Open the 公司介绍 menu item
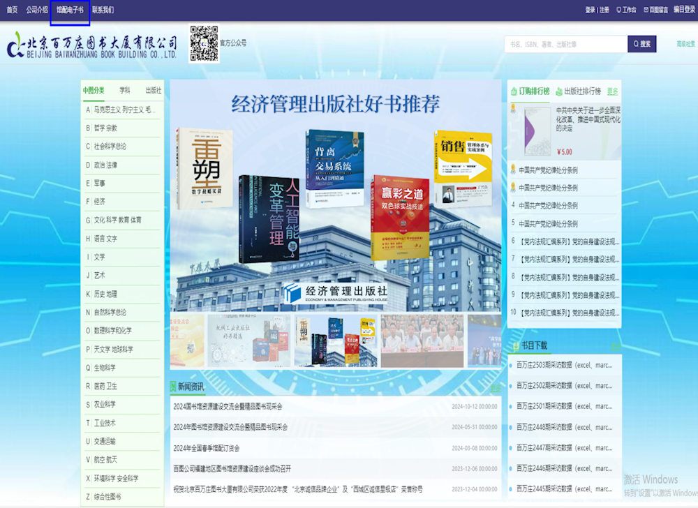Screen dimensions: 698x508 [x=37, y=10]
